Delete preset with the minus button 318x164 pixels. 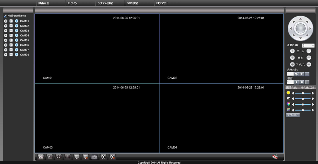click(307, 74)
